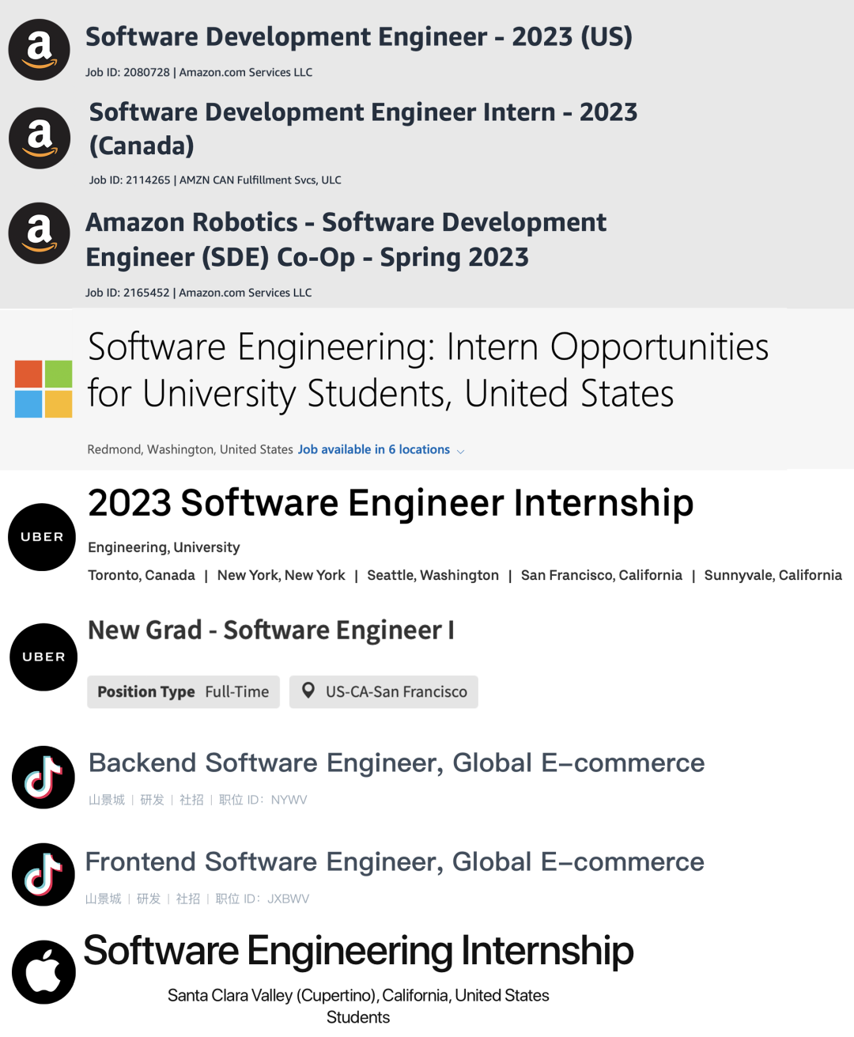Click the Amazon logo beside the Robotics Co-Op listing

point(39,233)
